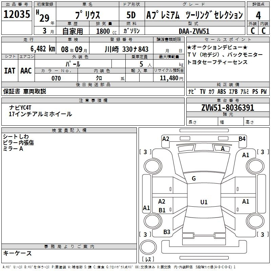
Task: Select the spare tire circle above レス
Action: tap(148, 247)
